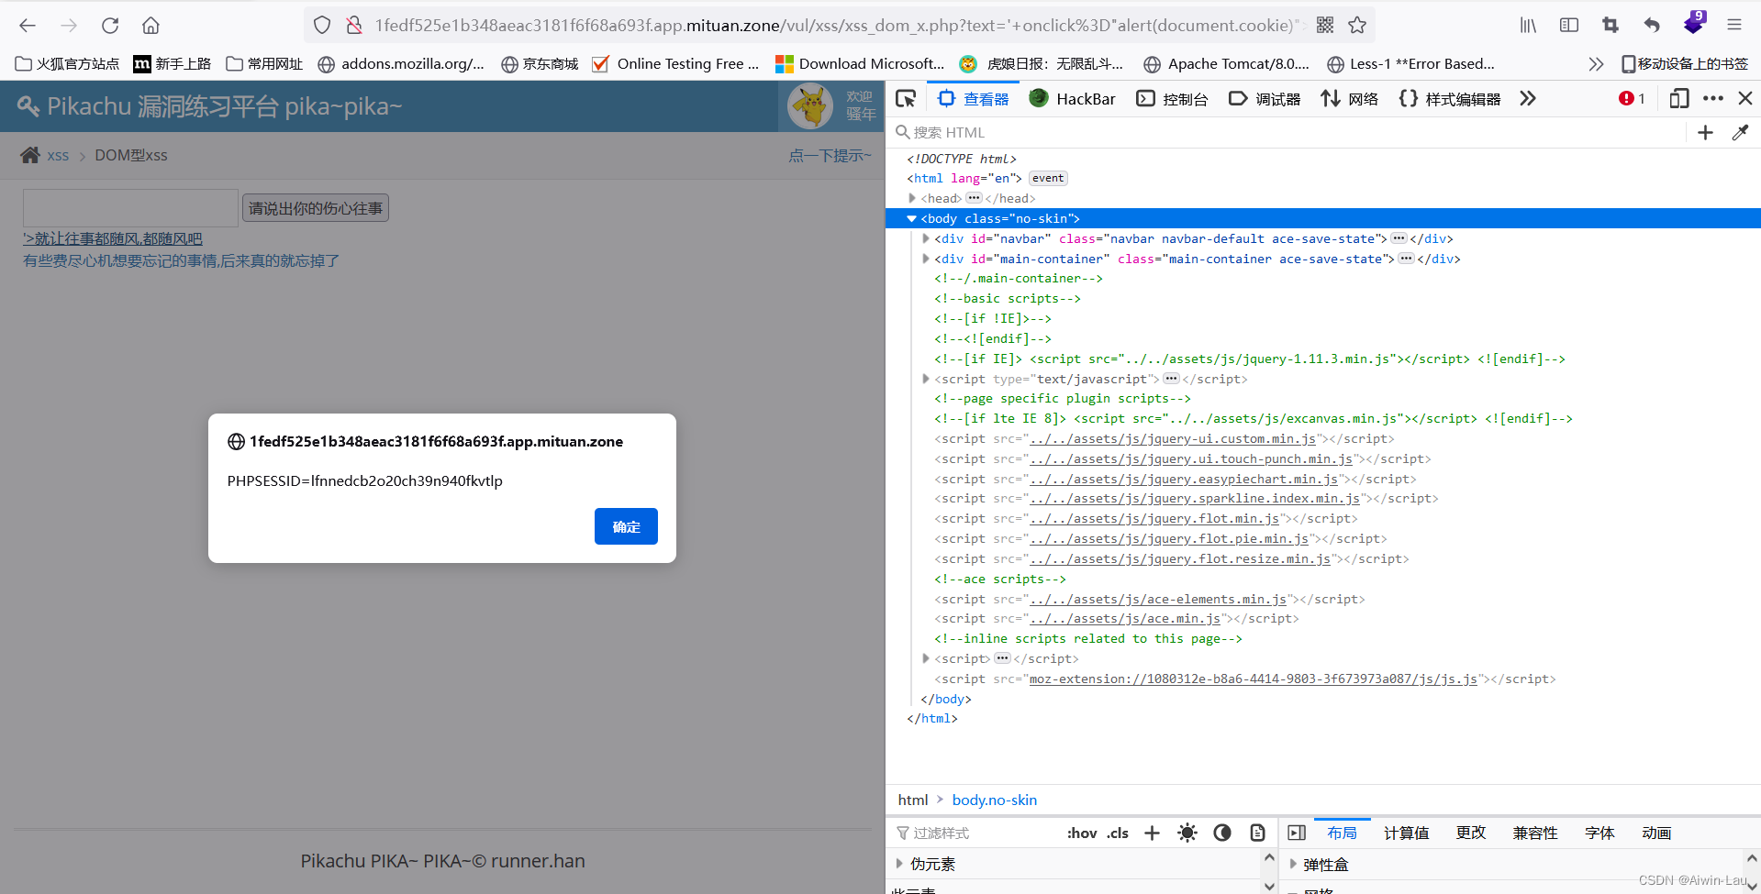This screenshot has height=894, width=1761.
Task: Open the purple extension with badge 9
Action: pyautogui.click(x=1694, y=24)
